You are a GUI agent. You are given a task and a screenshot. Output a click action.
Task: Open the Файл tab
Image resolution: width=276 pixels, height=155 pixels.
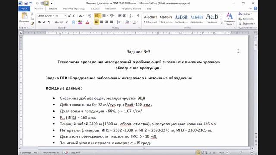24,9
